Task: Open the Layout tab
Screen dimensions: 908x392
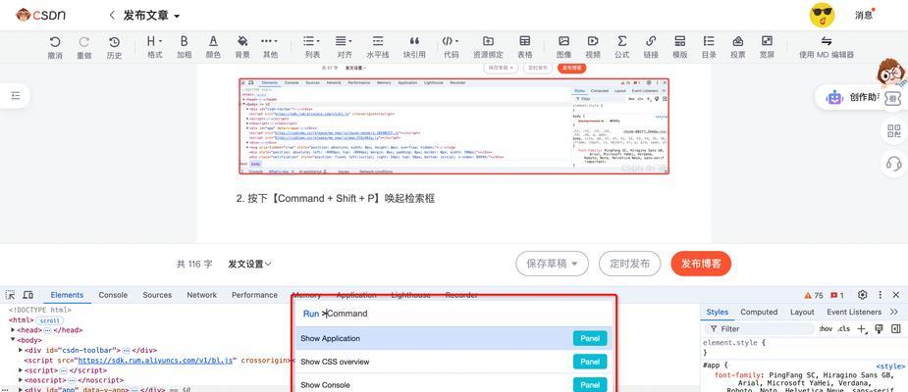Action: click(802, 312)
